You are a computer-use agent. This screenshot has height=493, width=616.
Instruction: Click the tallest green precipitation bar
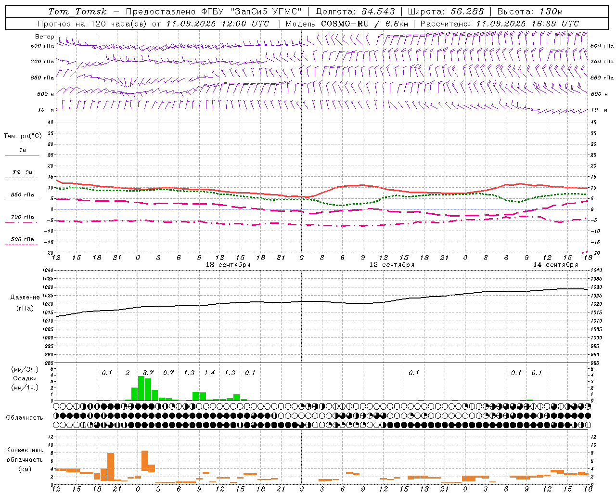pyautogui.click(x=141, y=389)
